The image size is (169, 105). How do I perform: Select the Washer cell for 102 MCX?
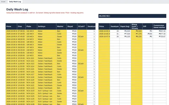tap(62, 34)
